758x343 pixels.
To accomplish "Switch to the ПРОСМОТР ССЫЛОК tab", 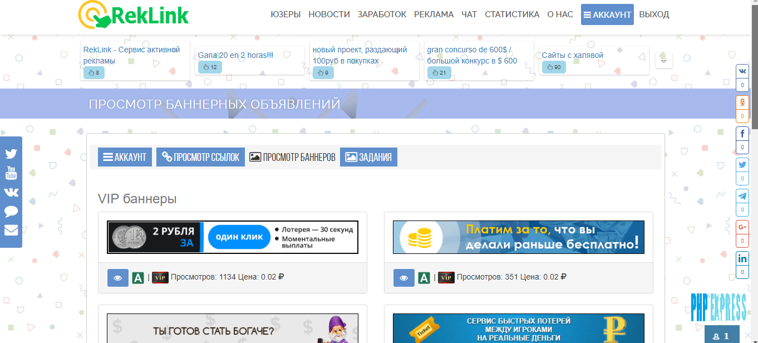I will pyautogui.click(x=200, y=157).
